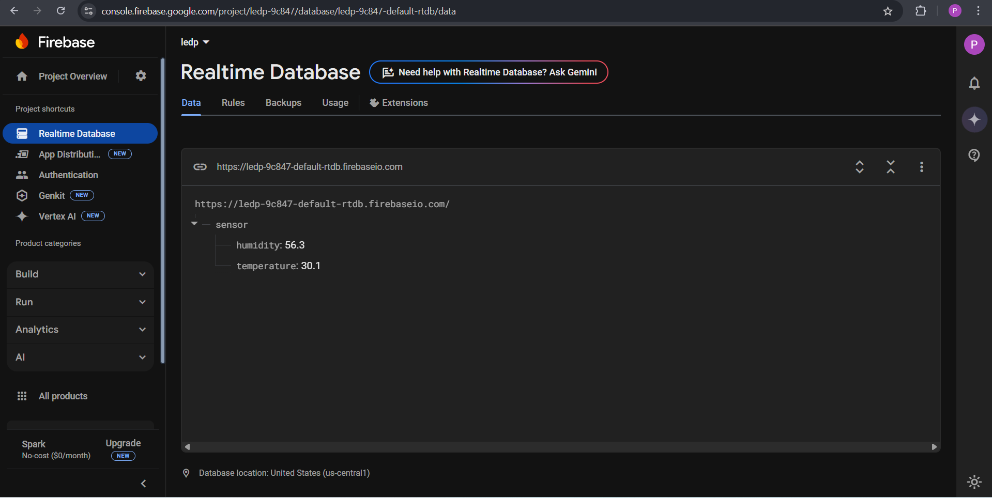Open Gemini sparkle assistant button

point(974,120)
